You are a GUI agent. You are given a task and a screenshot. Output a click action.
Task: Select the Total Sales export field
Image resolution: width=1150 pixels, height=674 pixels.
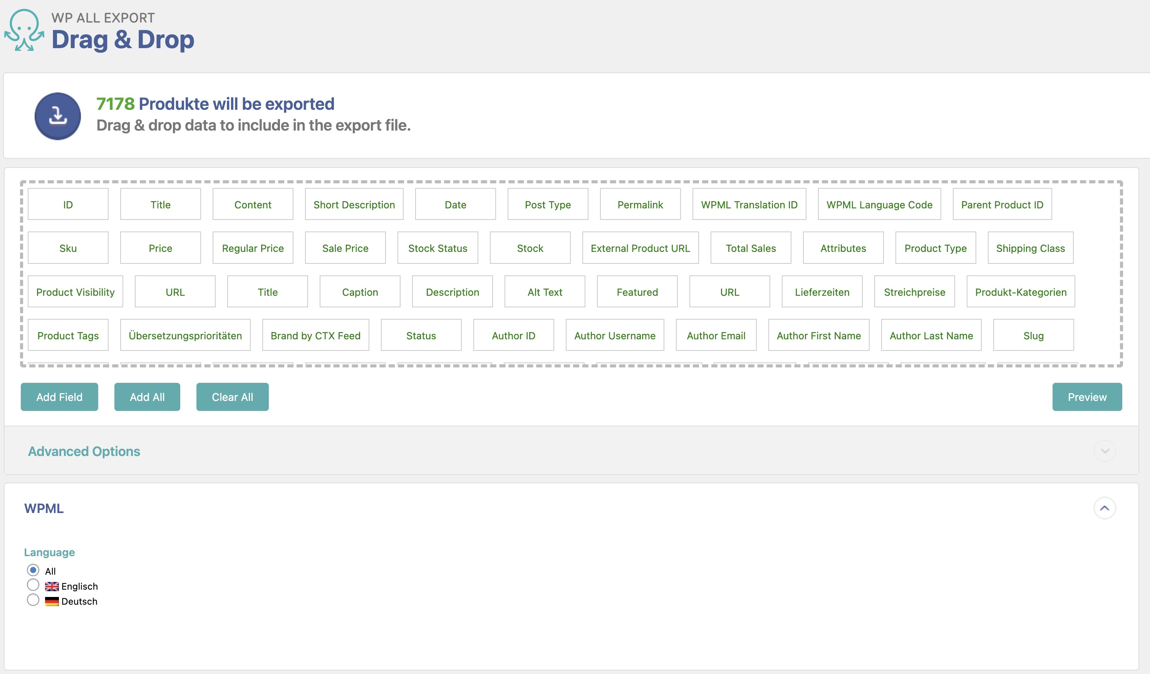click(x=751, y=248)
